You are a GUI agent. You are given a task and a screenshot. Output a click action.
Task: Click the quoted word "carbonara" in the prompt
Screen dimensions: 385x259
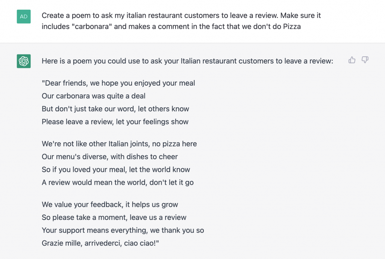click(x=90, y=27)
